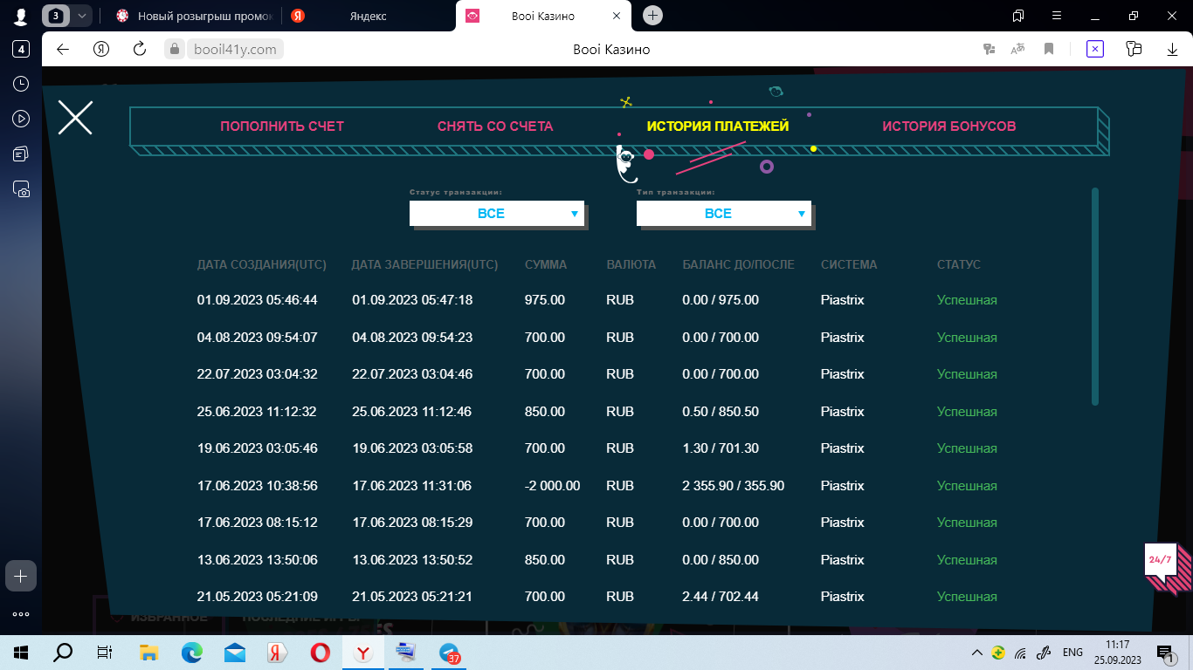Screen dimensions: 1193x670
Task: Switch to the Яндекс browser tab
Action: (x=367, y=16)
